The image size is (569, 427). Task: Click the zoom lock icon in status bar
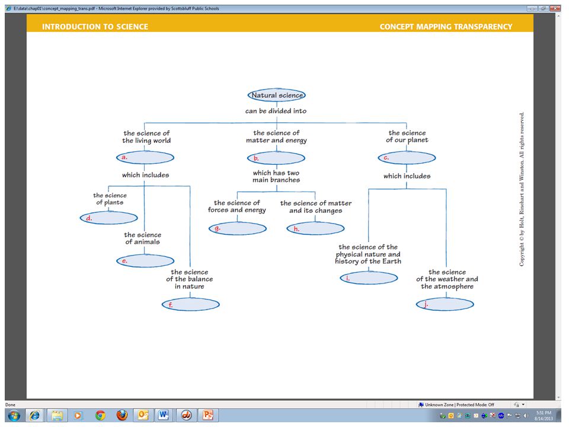(517, 405)
